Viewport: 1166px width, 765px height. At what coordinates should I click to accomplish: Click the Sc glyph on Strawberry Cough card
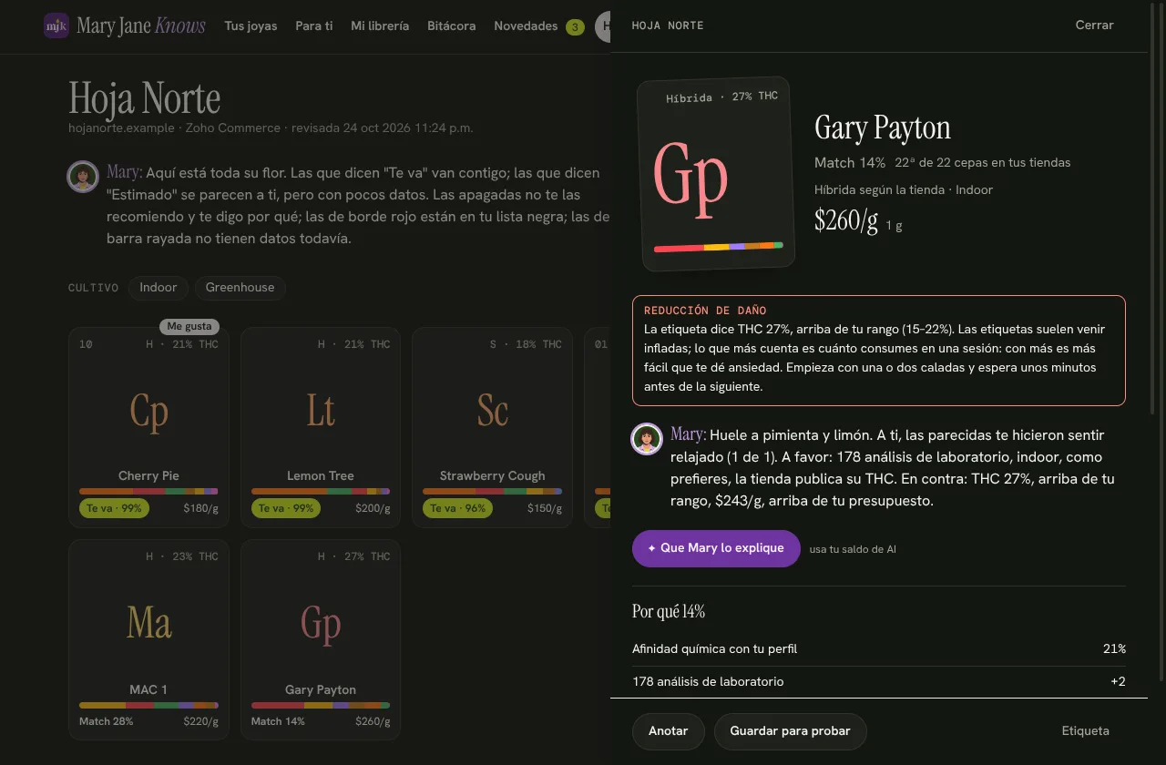pyautogui.click(x=492, y=411)
